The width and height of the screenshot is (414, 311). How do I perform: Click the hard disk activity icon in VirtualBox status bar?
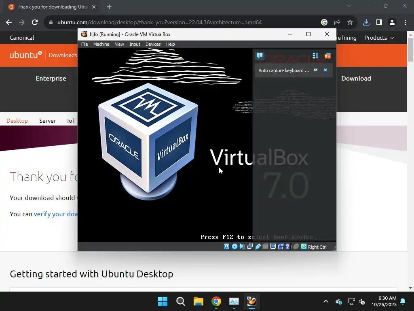pyautogui.click(x=226, y=247)
